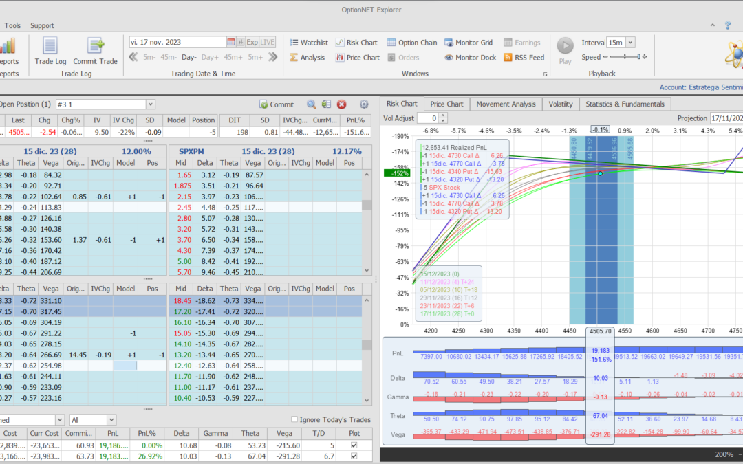Enable Ignore Today's Trades checkbox

point(294,420)
